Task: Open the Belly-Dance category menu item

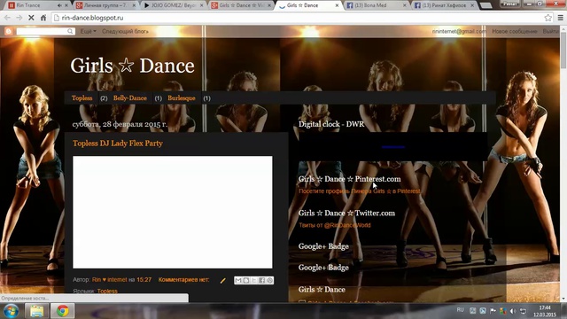Action: 130,98
